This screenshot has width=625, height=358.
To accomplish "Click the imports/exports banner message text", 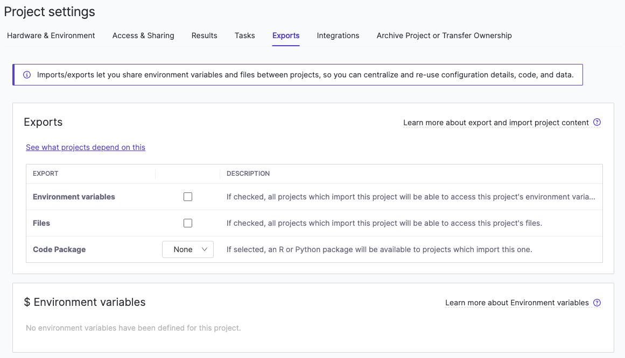I will coord(305,75).
